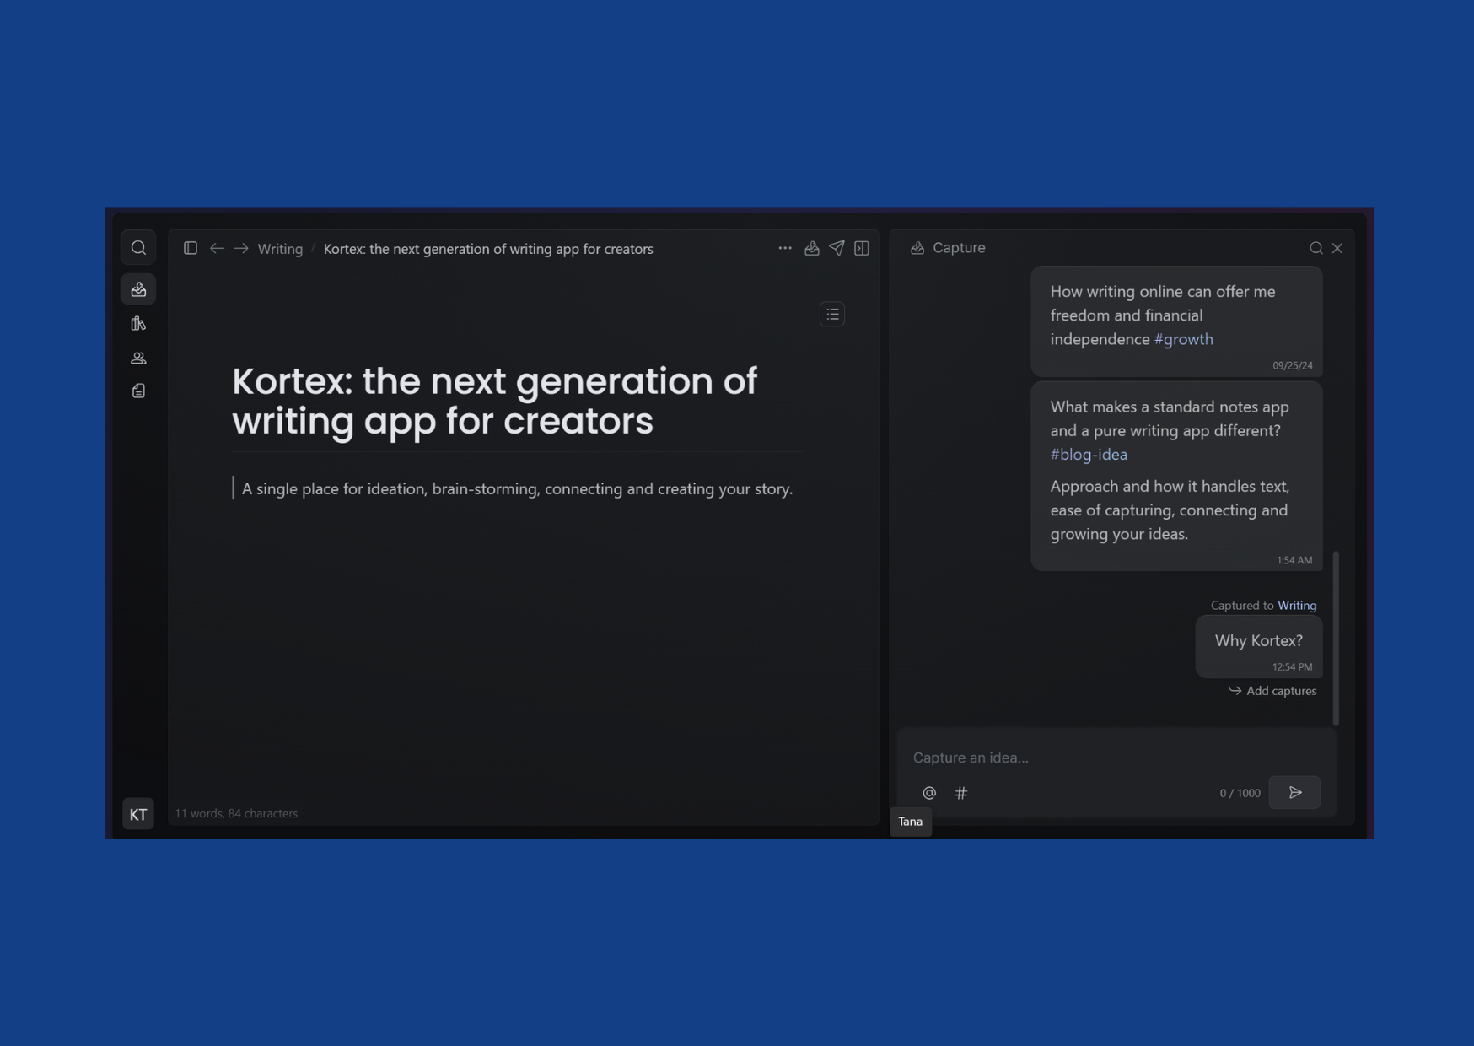Image resolution: width=1474 pixels, height=1046 pixels.
Task: Toggle the split right panel icon
Action: coord(862,248)
